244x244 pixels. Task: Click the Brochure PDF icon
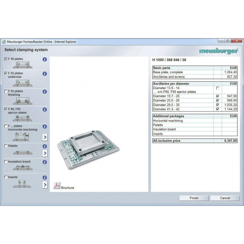pyautogui.click(x=57, y=185)
